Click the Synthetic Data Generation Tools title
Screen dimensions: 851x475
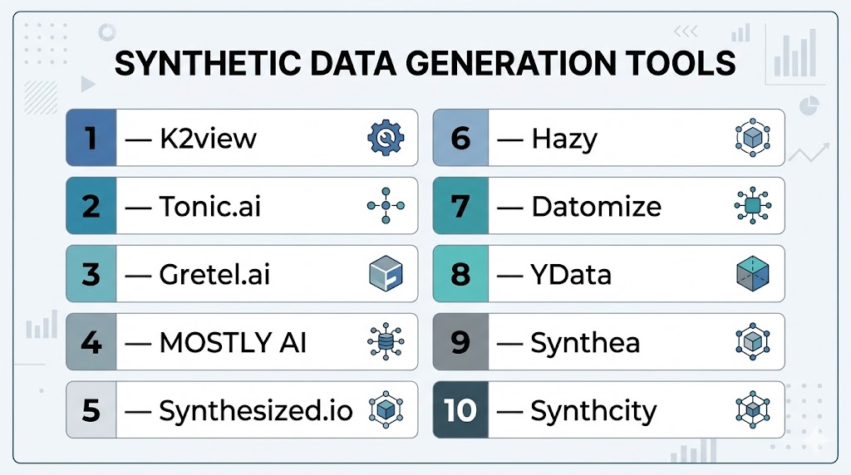point(425,64)
